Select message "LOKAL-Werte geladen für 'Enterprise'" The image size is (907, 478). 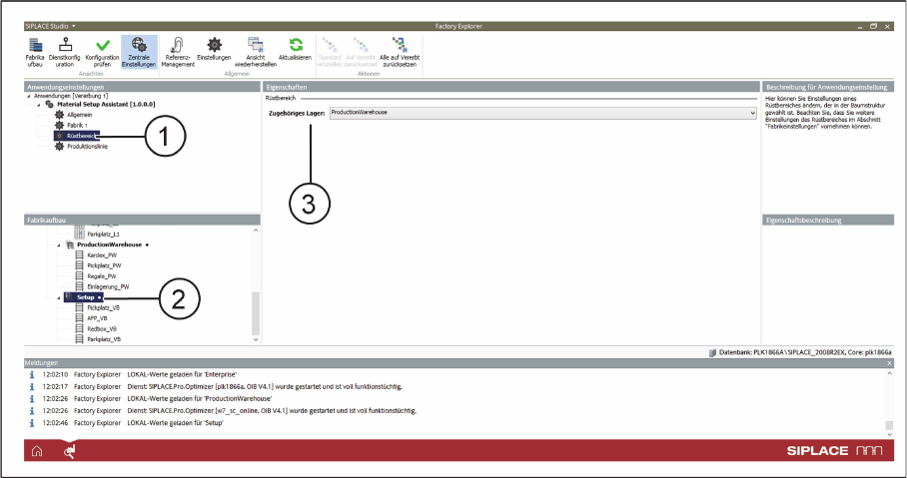click(182, 374)
